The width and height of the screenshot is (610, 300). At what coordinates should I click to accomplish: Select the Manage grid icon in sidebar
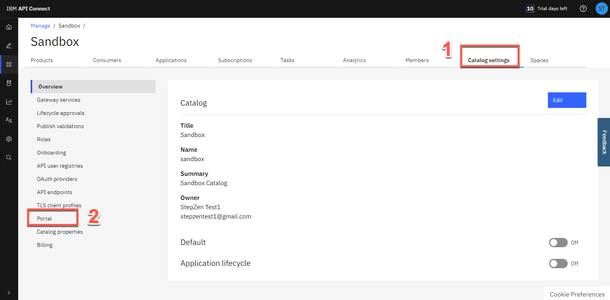pyautogui.click(x=9, y=64)
